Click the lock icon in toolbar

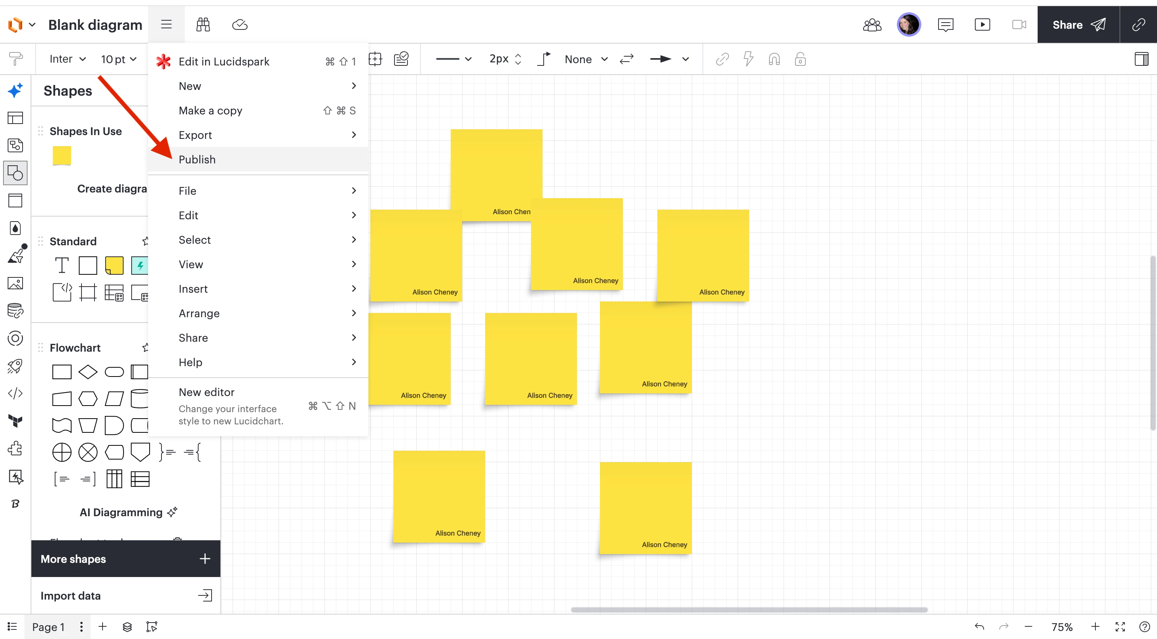(x=800, y=59)
